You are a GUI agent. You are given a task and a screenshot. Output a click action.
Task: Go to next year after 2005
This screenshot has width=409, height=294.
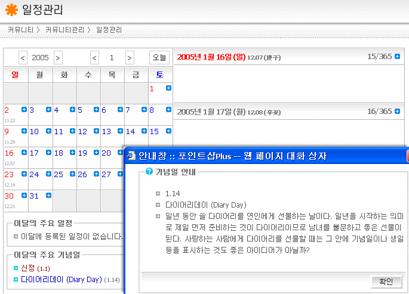coord(58,58)
